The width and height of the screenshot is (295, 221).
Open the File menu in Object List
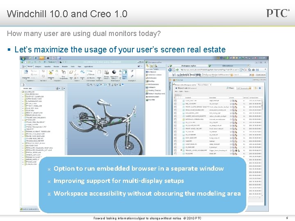click(176, 92)
